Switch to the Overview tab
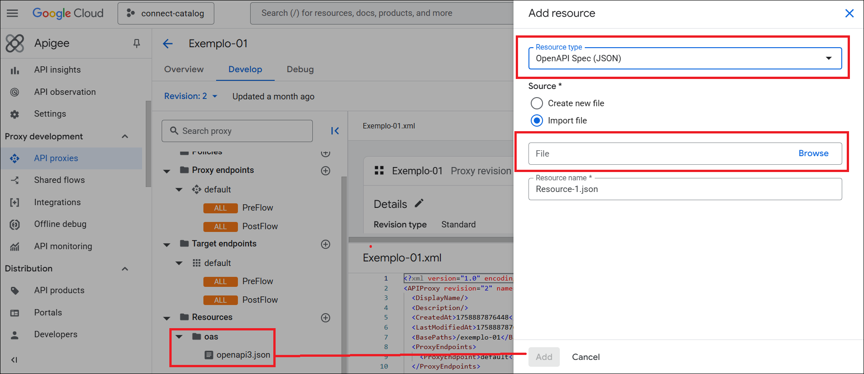This screenshot has width=864, height=374. pyautogui.click(x=184, y=69)
